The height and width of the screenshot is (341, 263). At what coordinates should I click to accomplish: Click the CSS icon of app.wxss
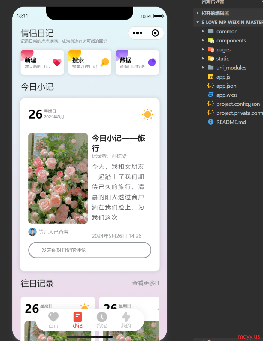(211, 95)
